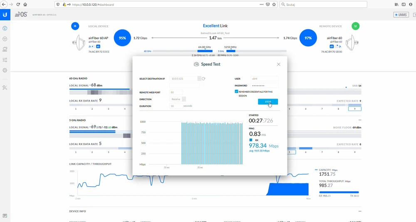Open the Network settings sidebar icon
416x222 pixels.
click(x=5, y=49)
